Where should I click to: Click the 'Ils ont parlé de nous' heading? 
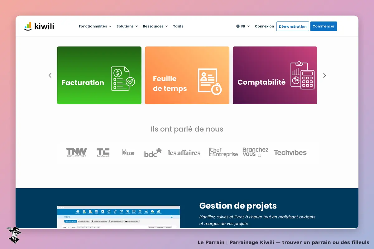click(x=187, y=129)
